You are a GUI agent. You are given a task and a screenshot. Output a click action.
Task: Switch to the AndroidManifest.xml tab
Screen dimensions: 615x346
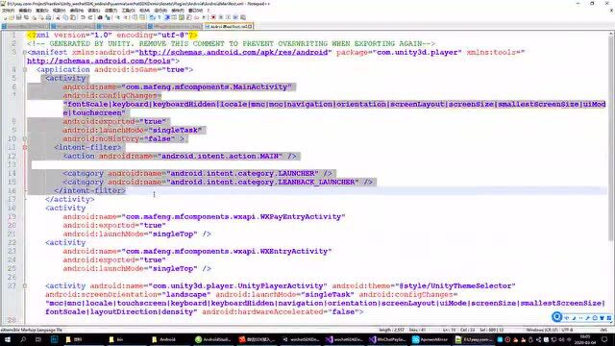point(229,26)
